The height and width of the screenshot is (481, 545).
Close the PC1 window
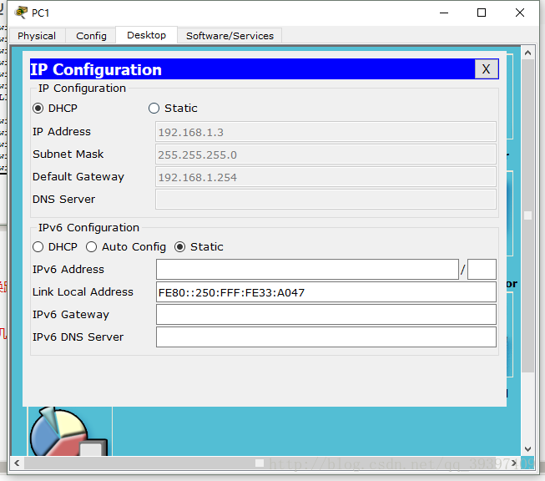click(520, 13)
